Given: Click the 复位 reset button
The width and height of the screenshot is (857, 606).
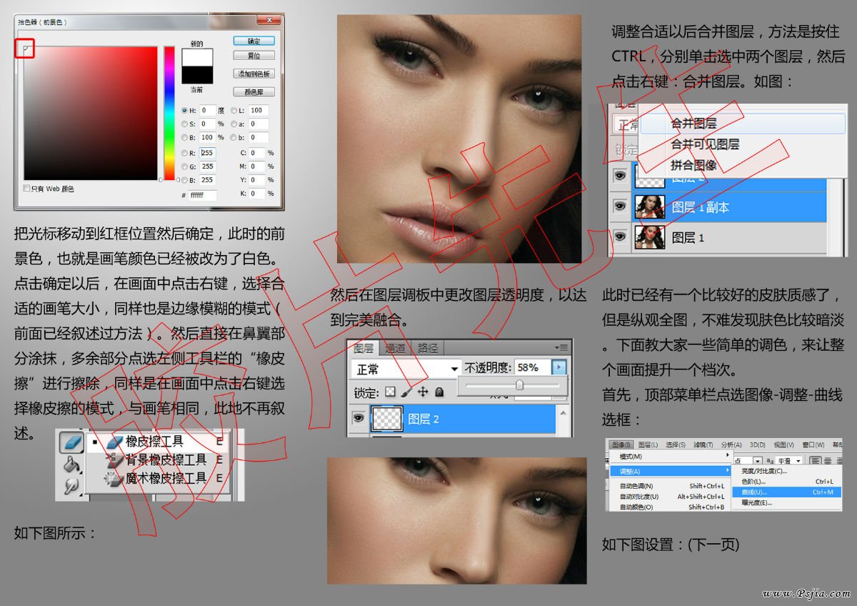Looking at the screenshot, I should pyautogui.click(x=254, y=55).
